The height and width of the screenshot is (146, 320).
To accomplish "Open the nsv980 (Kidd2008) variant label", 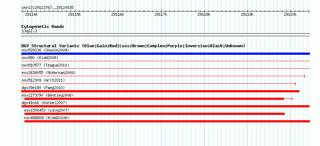I will (x=40, y=58).
